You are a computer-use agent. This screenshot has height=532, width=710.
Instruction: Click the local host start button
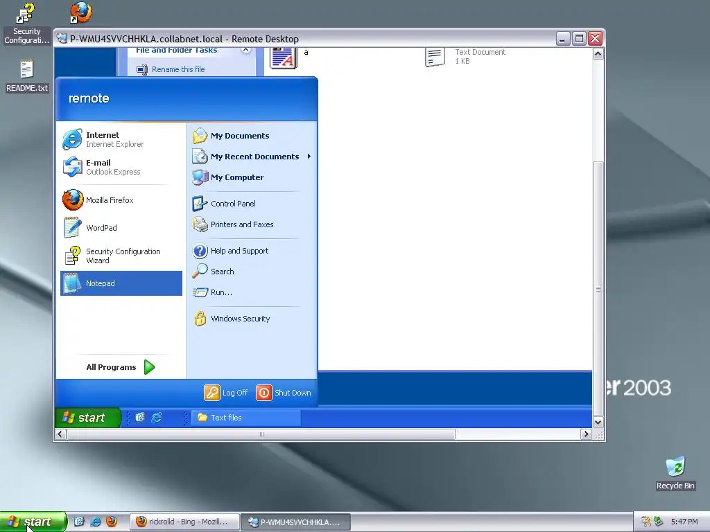point(33,522)
